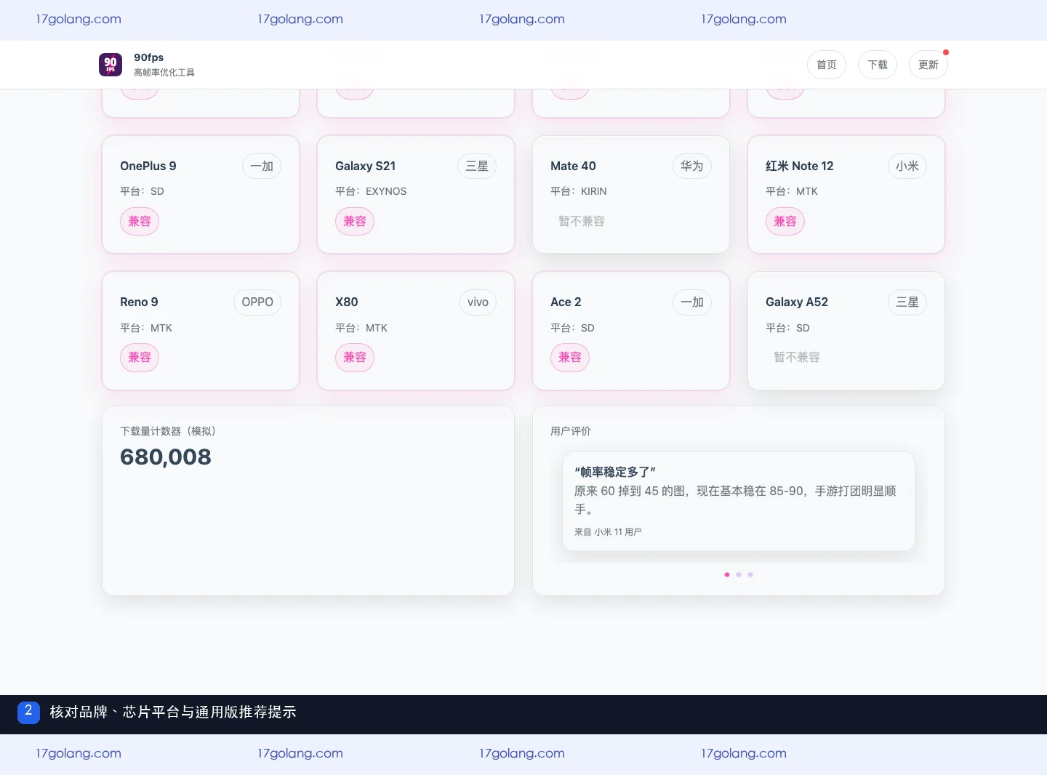
Task: Open the 更新 navigation item
Action: 928,65
